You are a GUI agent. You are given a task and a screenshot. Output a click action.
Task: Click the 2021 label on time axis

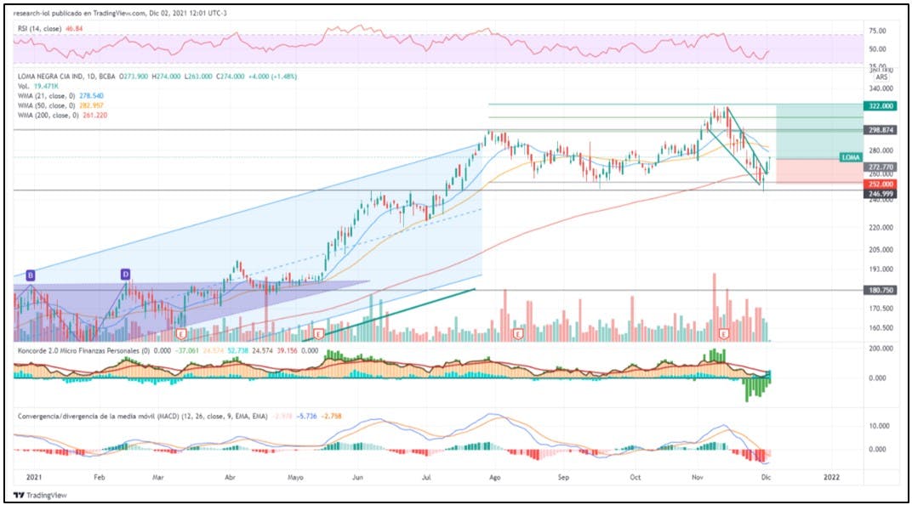pos(34,477)
